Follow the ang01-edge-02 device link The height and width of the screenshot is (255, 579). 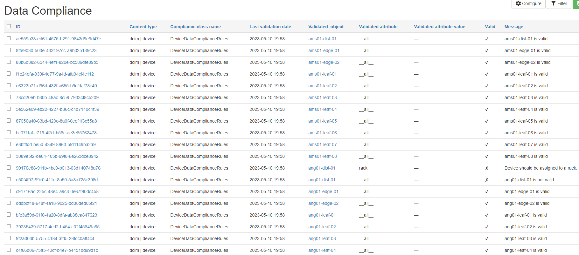[x=323, y=204]
